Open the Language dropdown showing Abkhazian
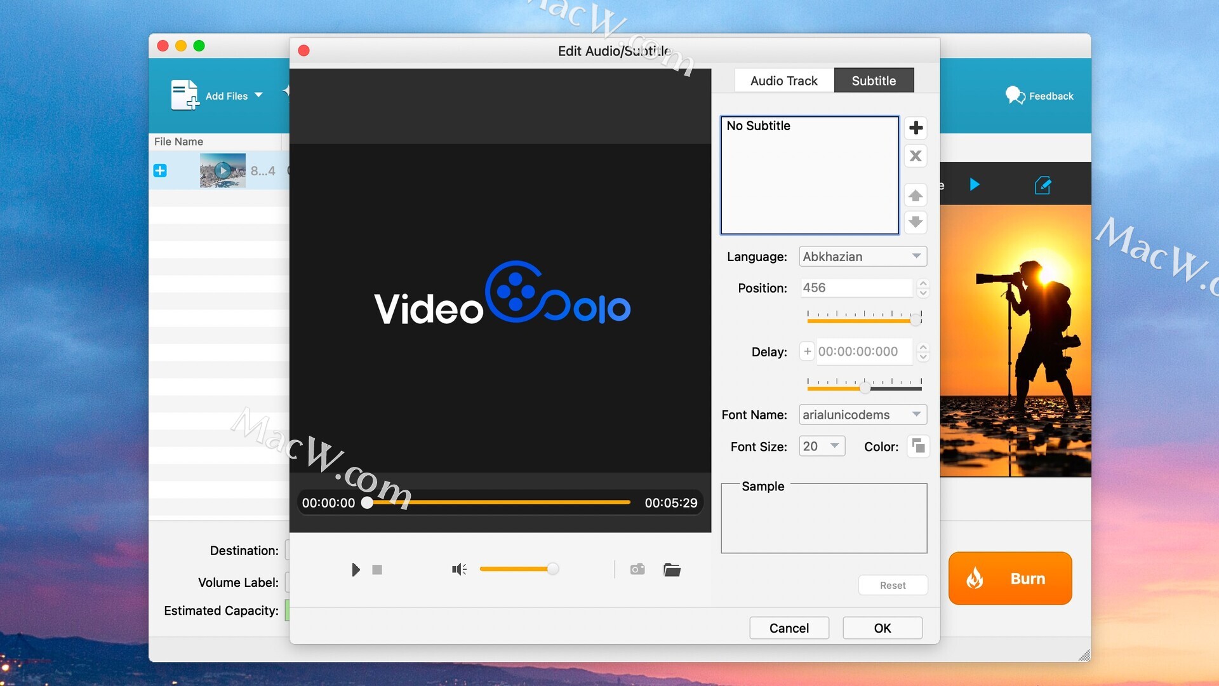This screenshot has width=1219, height=686. tap(862, 257)
